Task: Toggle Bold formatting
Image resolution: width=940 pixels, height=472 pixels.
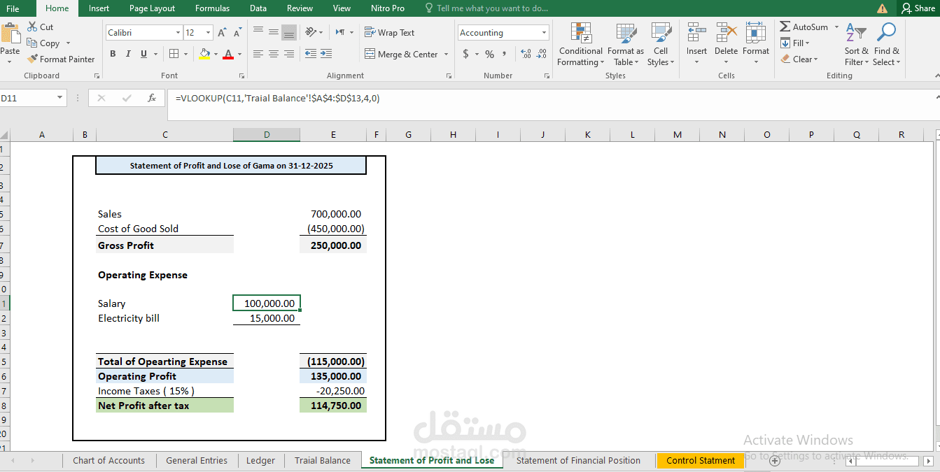Action: [113, 54]
